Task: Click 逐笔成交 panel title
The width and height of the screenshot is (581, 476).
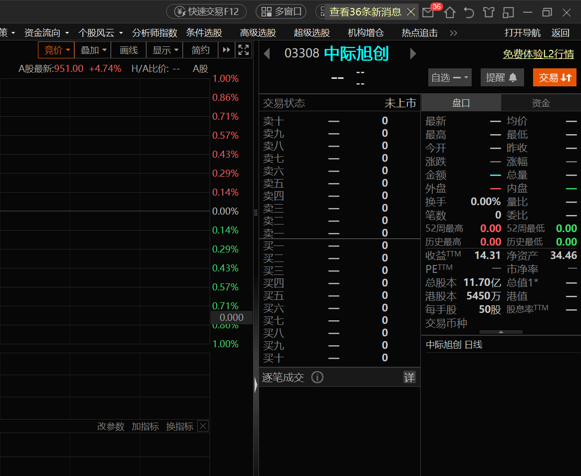Action: pyautogui.click(x=283, y=378)
